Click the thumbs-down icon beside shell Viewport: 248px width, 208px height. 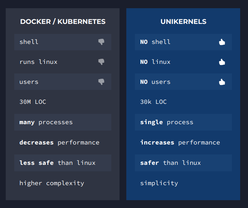101,42
